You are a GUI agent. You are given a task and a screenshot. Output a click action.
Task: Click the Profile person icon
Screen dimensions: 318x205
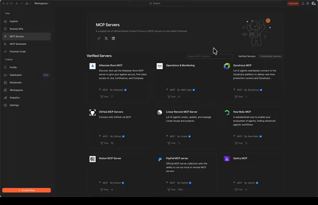[x=6, y=67]
